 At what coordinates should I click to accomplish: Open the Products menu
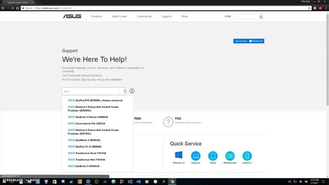point(97,16)
